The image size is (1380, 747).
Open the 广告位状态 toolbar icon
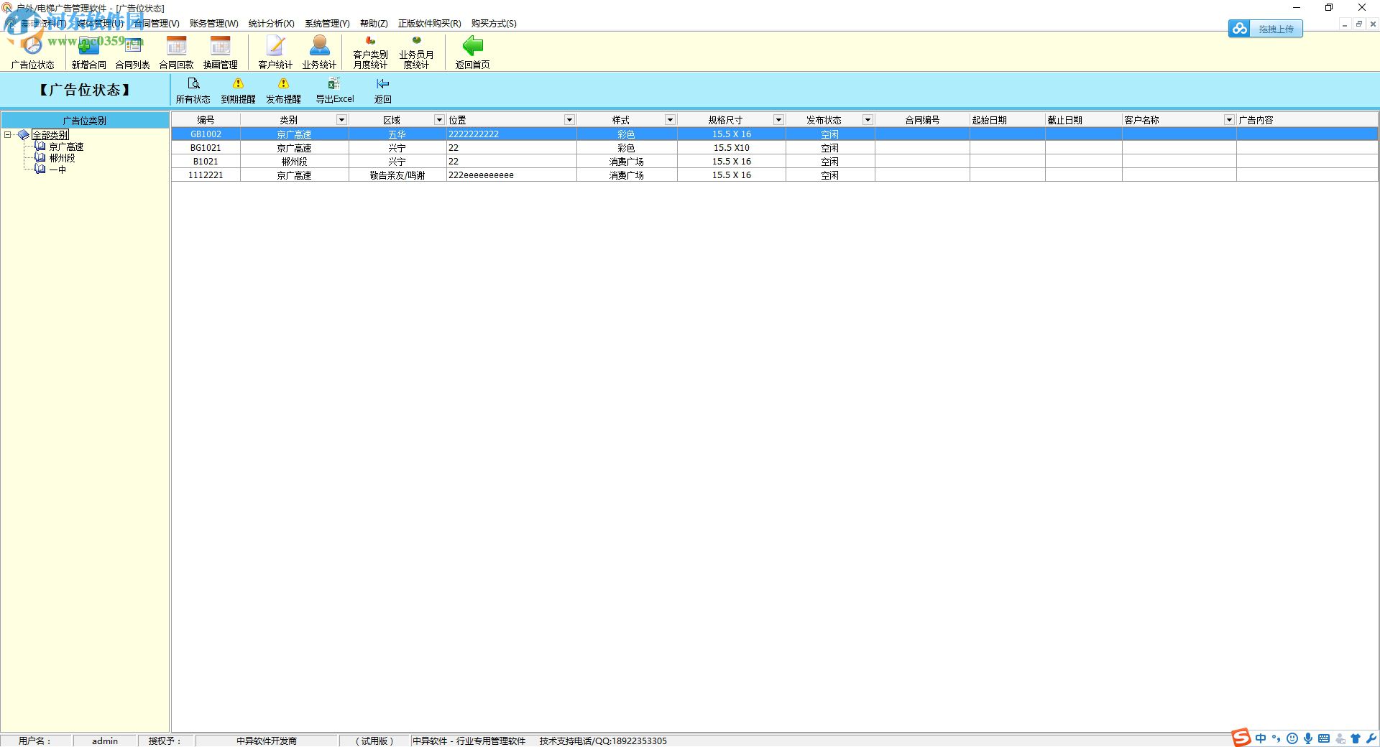[32, 52]
